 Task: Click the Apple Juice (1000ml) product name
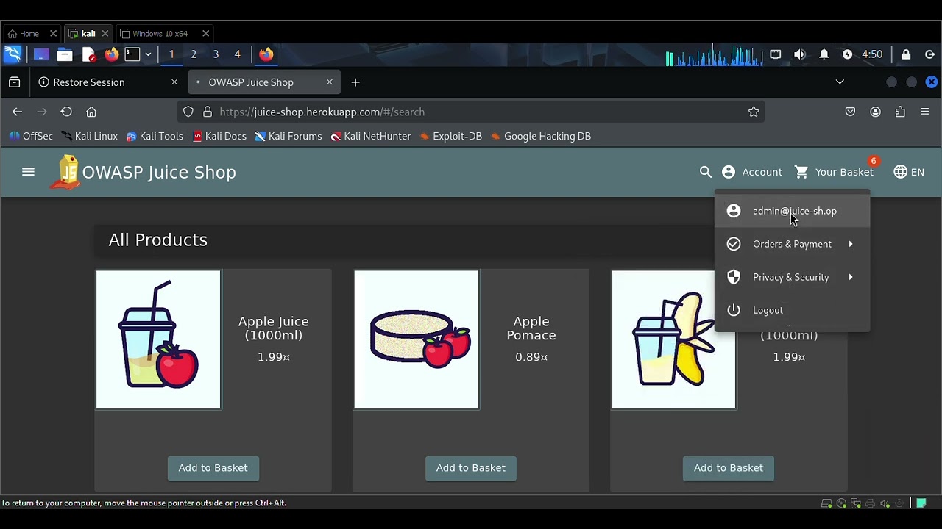point(274,328)
